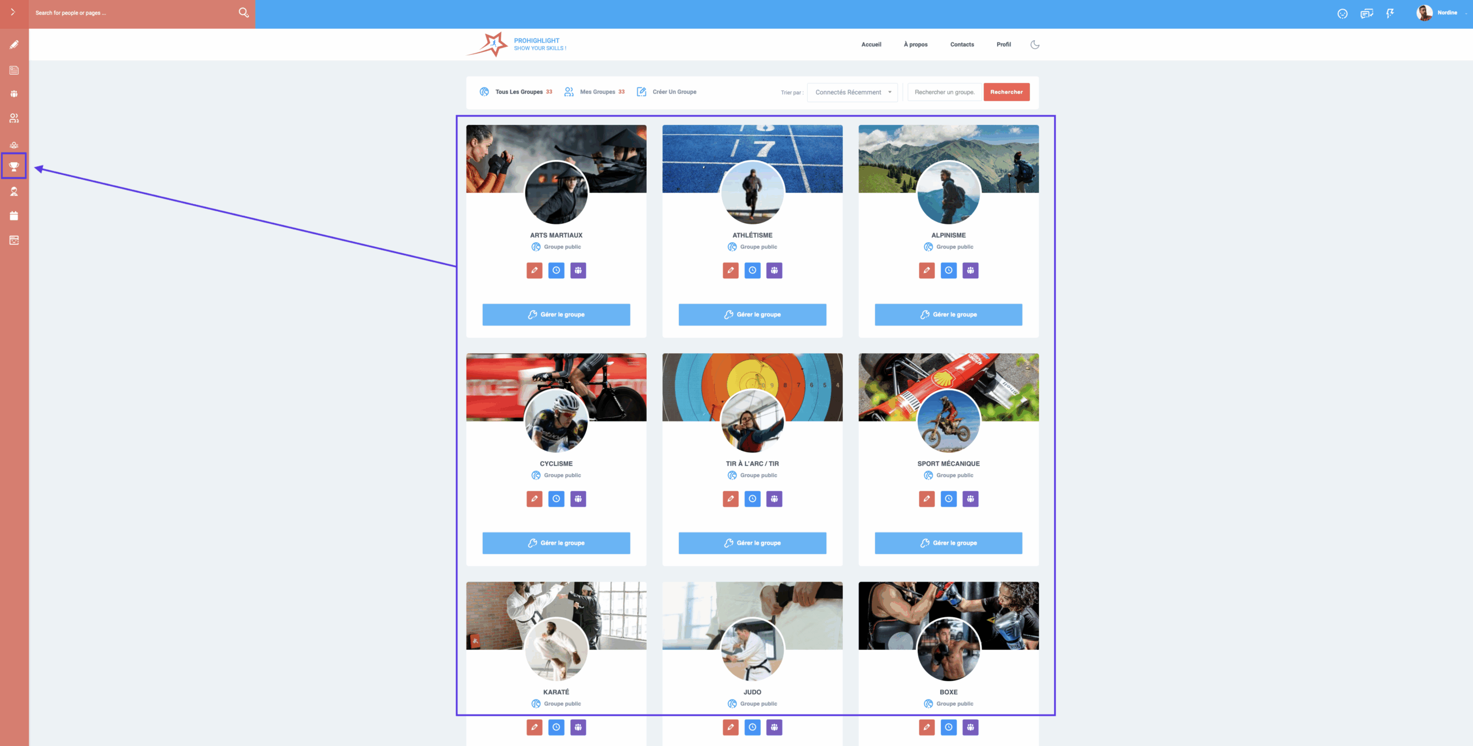
Task: Open the newspaper feed sidebar icon
Action: pyautogui.click(x=14, y=70)
